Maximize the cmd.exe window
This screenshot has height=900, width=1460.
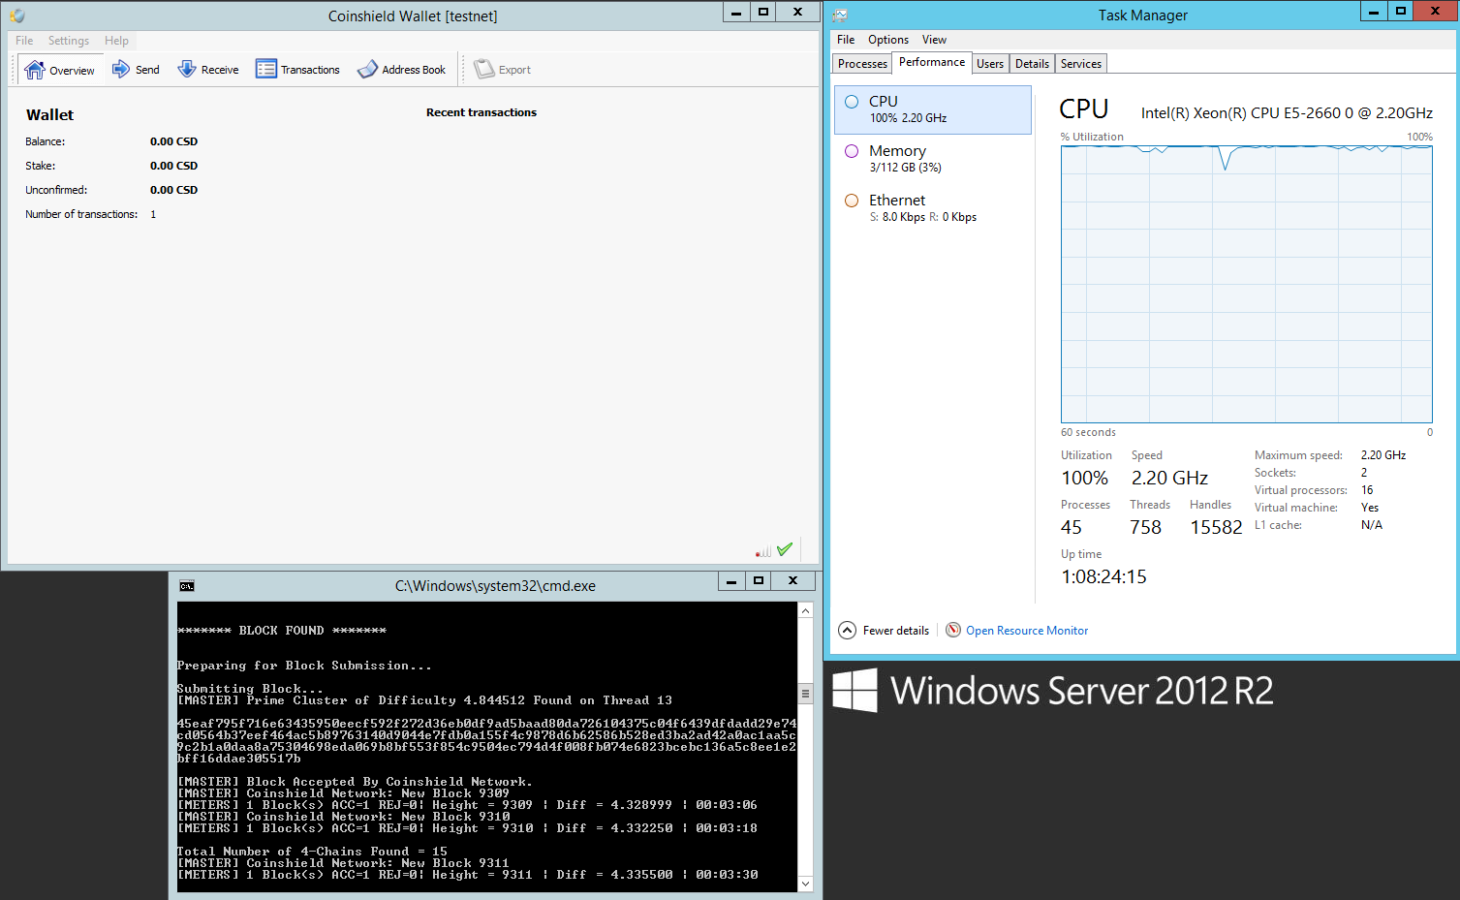pos(759,580)
